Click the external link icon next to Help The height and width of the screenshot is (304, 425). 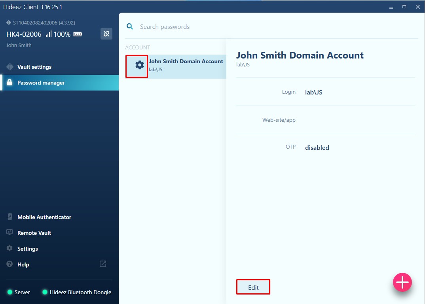pyautogui.click(x=103, y=264)
